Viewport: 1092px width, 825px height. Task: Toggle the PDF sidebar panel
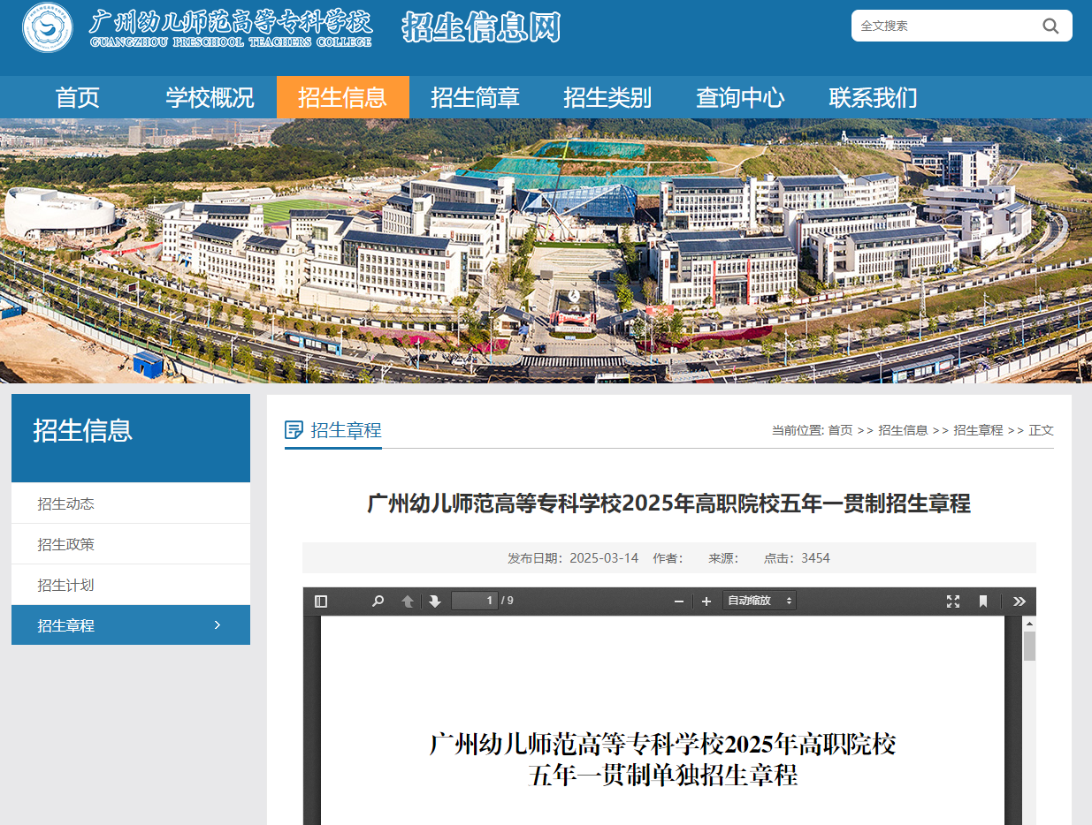tap(320, 601)
